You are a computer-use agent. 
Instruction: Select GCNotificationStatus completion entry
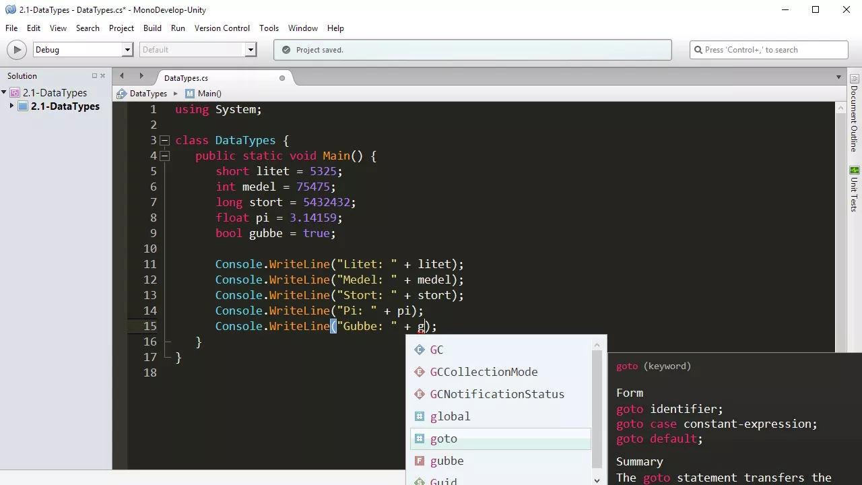[x=501, y=394]
